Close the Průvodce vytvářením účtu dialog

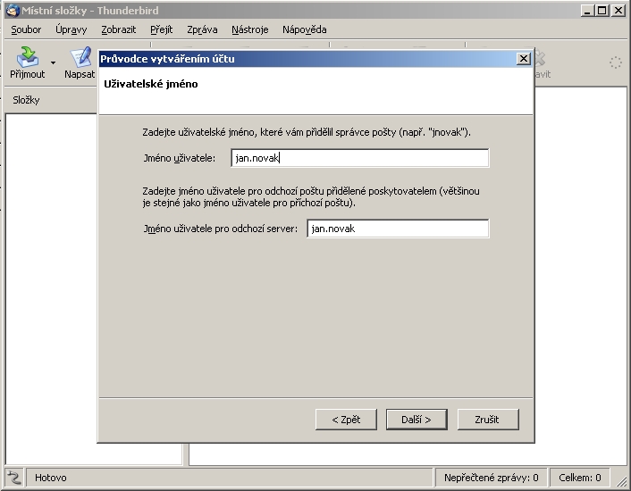coord(524,59)
